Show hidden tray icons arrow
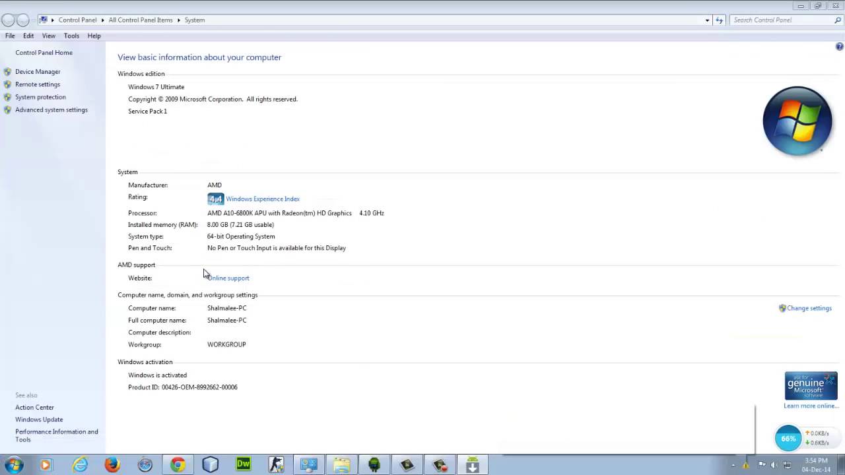This screenshot has width=845, height=475. [733, 465]
